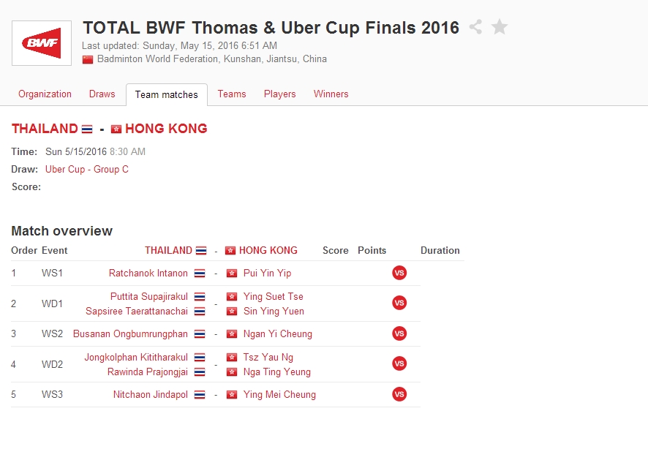
Task: Open Ratchanok Intanon player profile
Action: 148,273
